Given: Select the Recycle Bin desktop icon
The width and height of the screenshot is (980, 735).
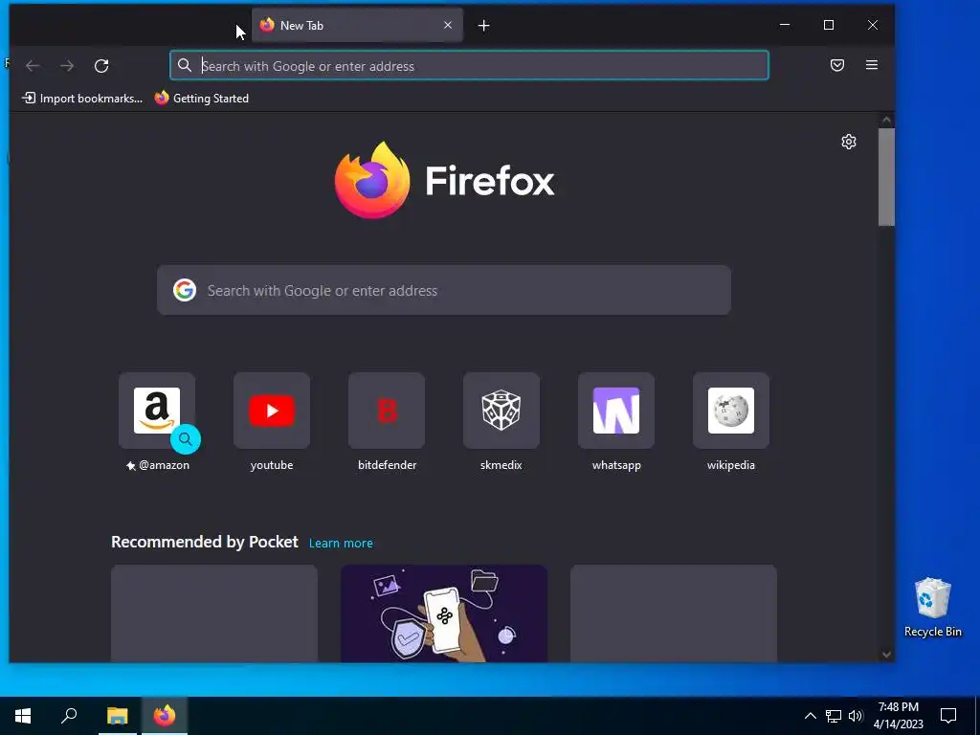Looking at the screenshot, I should 933,608.
